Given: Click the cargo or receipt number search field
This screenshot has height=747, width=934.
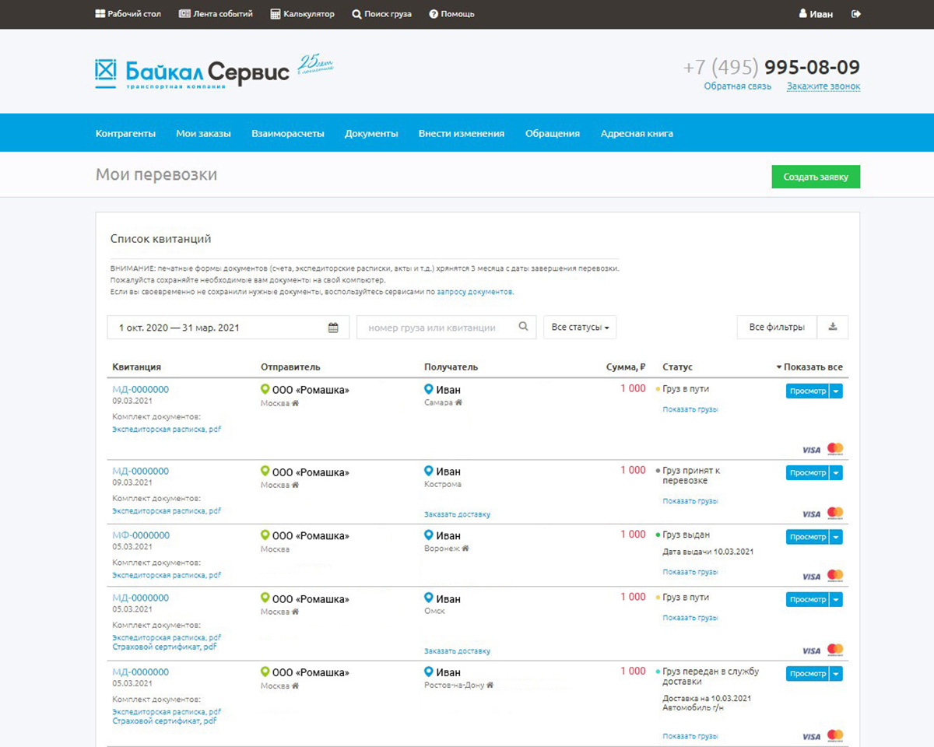Looking at the screenshot, I should pos(436,328).
